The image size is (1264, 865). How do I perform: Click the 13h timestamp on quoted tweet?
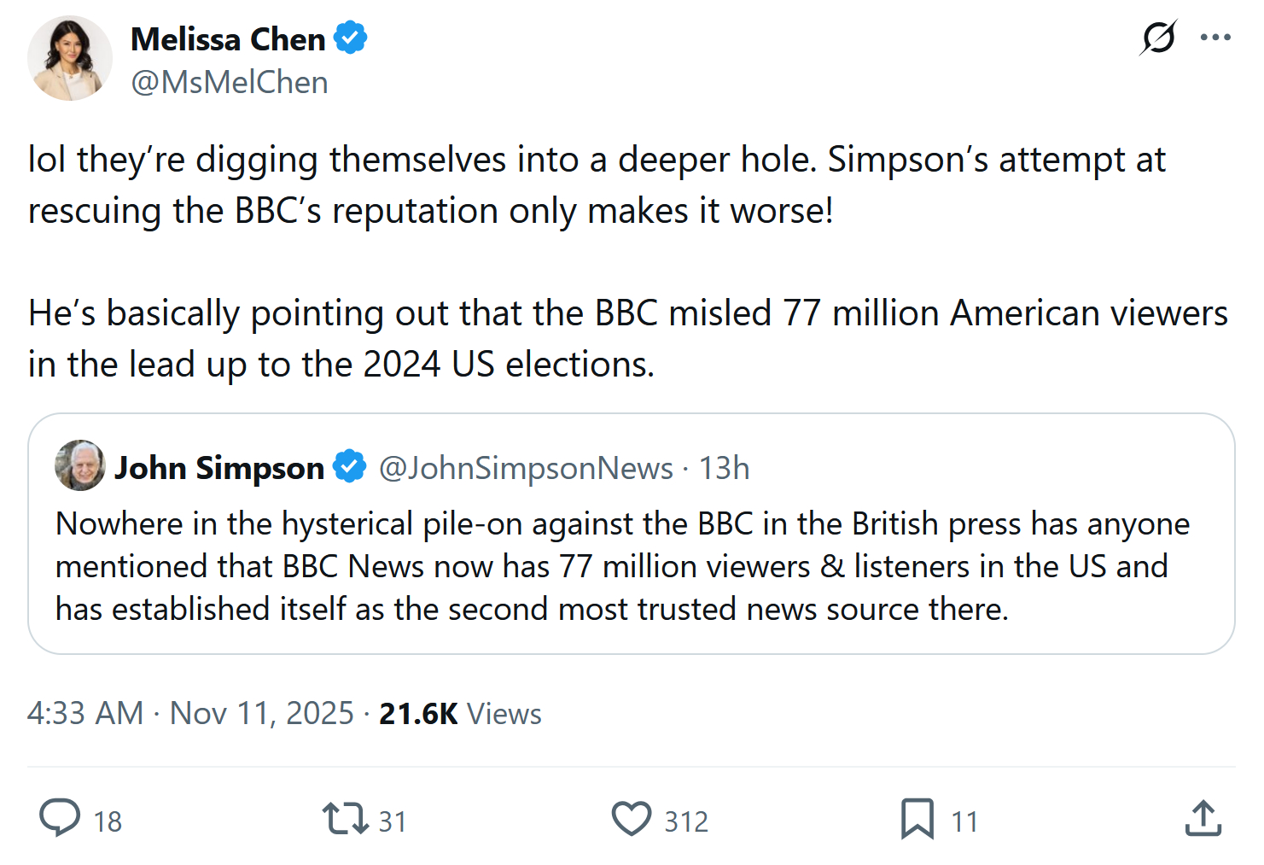(724, 468)
